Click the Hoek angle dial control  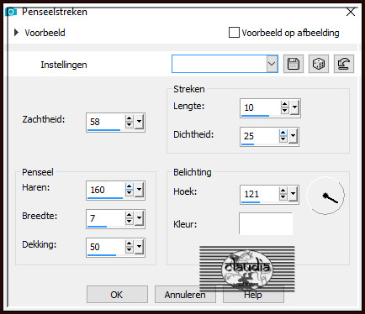(x=325, y=196)
